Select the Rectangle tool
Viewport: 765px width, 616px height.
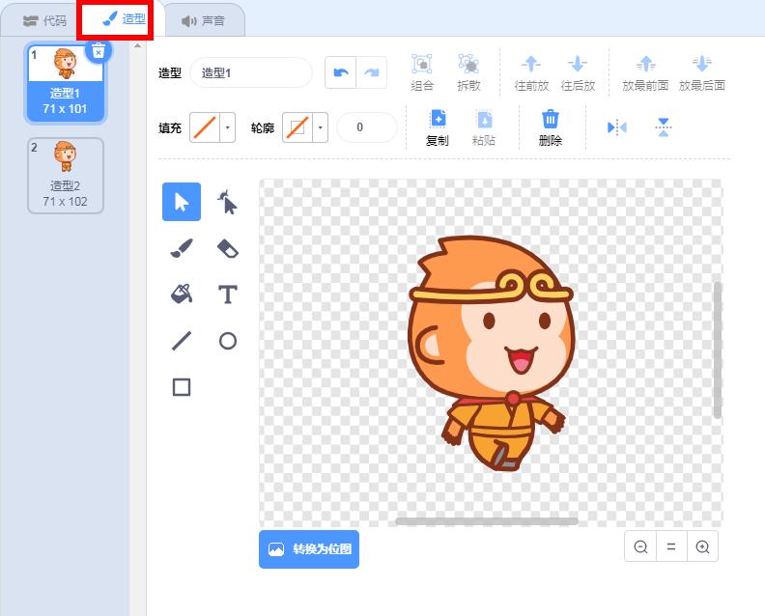[181, 387]
